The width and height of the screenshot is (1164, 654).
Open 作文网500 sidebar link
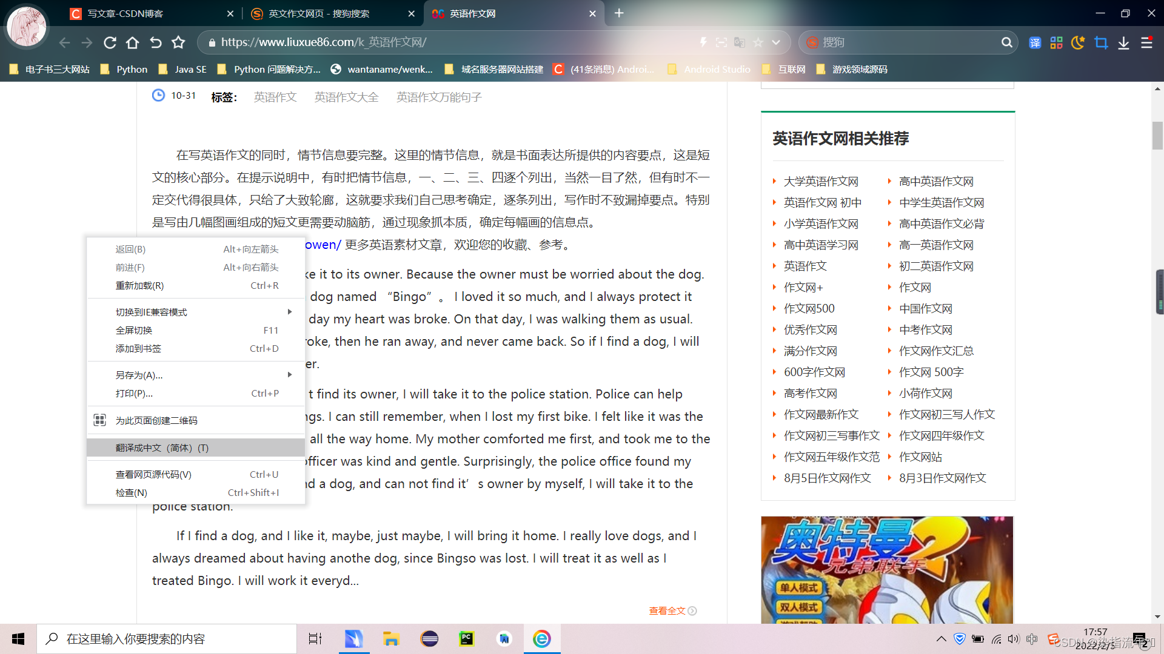[809, 309]
